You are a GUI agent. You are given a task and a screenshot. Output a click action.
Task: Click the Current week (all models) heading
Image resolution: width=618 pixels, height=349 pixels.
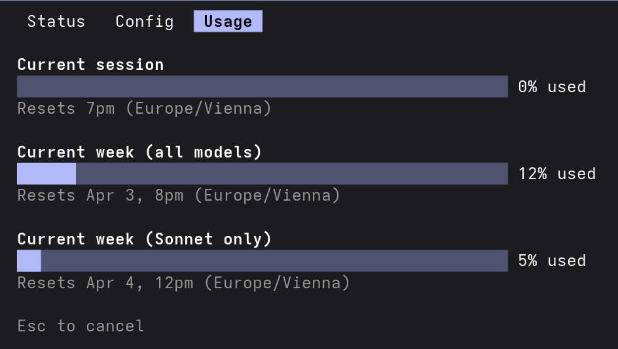[139, 152]
